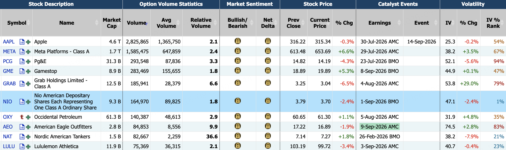The height and width of the screenshot is (150, 506).
Task: Select the Catalyst Events group header
Action: [398, 4]
